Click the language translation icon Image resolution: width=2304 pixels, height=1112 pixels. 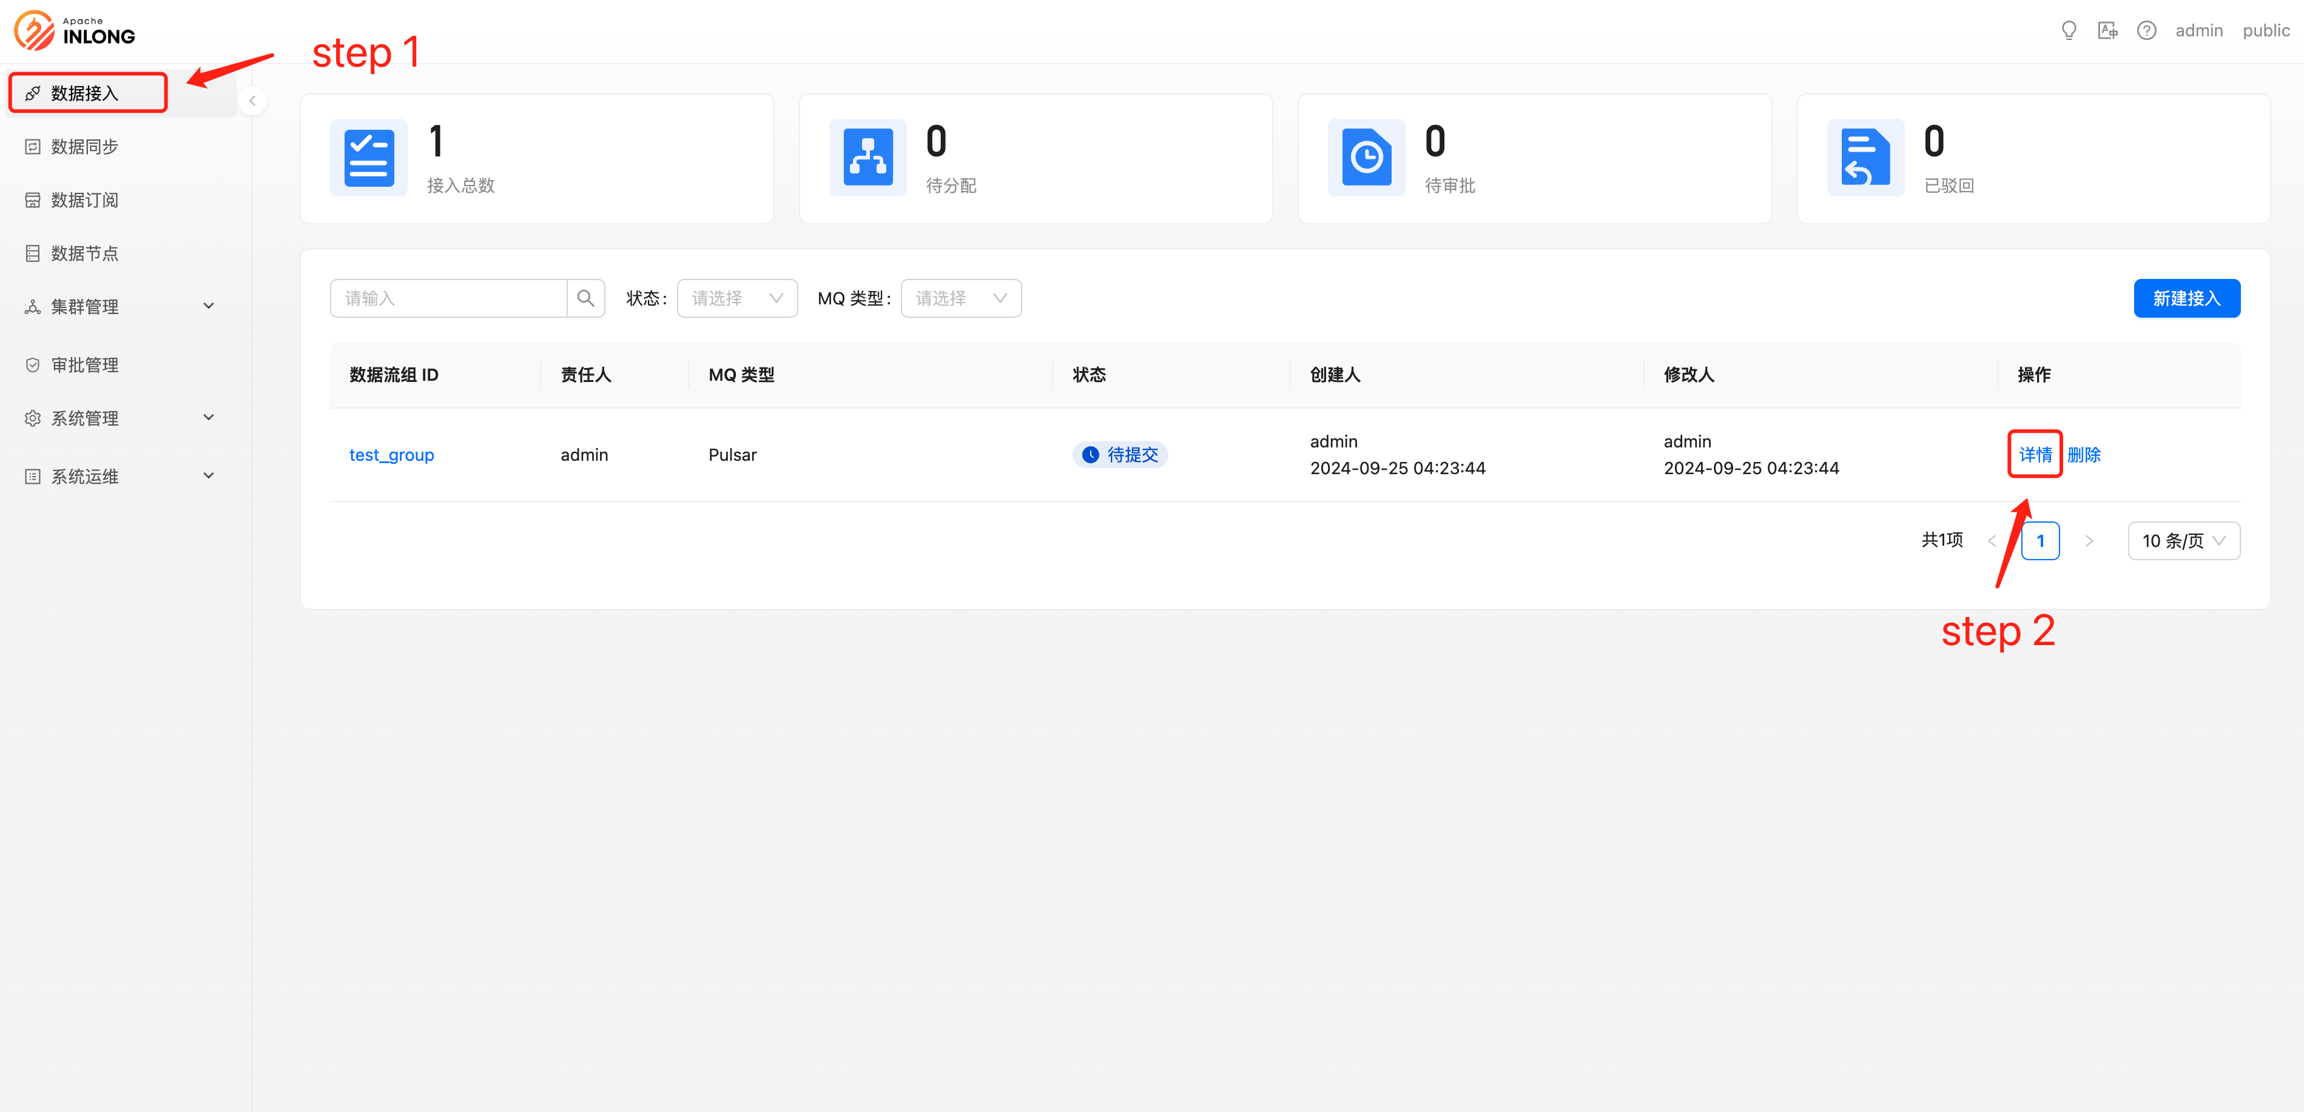coord(2107,30)
